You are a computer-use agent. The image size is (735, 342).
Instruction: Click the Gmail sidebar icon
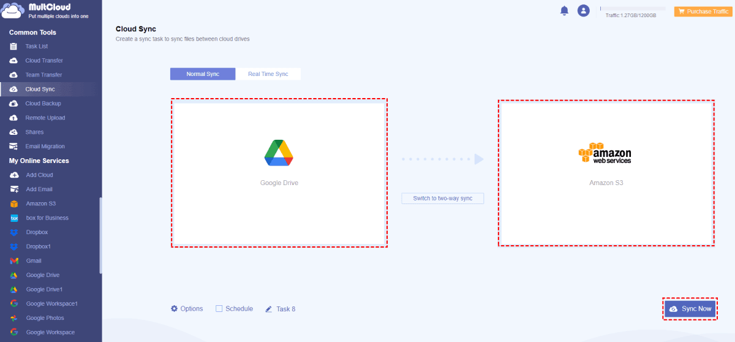14,261
